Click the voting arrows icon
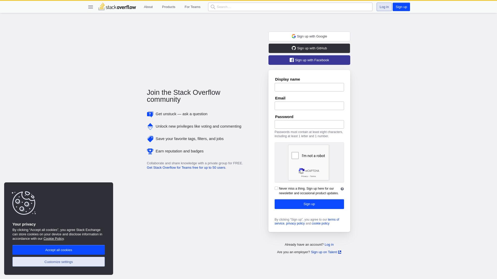The width and height of the screenshot is (497, 279). (x=150, y=127)
